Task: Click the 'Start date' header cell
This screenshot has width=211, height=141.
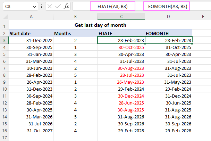Action: [31, 33]
